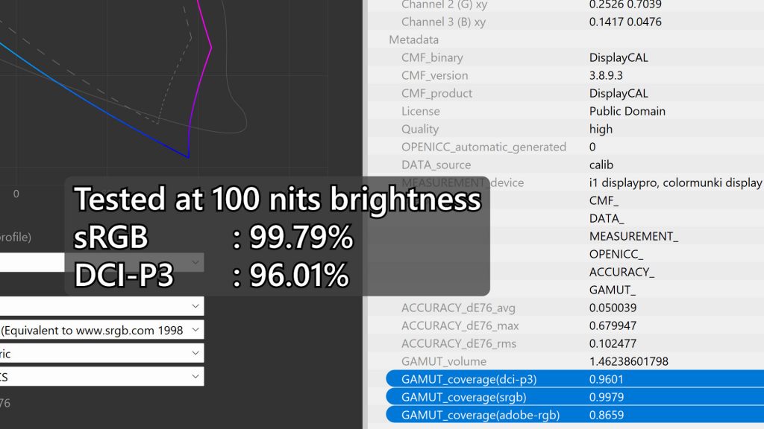Image resolution: width=764 pixels, height=429 pixels.
Task: Select the GAMUT_coverage(dci-p3) row
Action: click(x=575, y=379)
